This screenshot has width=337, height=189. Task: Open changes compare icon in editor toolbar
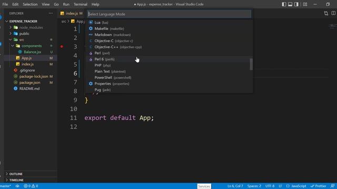click(x=326, y=13)
